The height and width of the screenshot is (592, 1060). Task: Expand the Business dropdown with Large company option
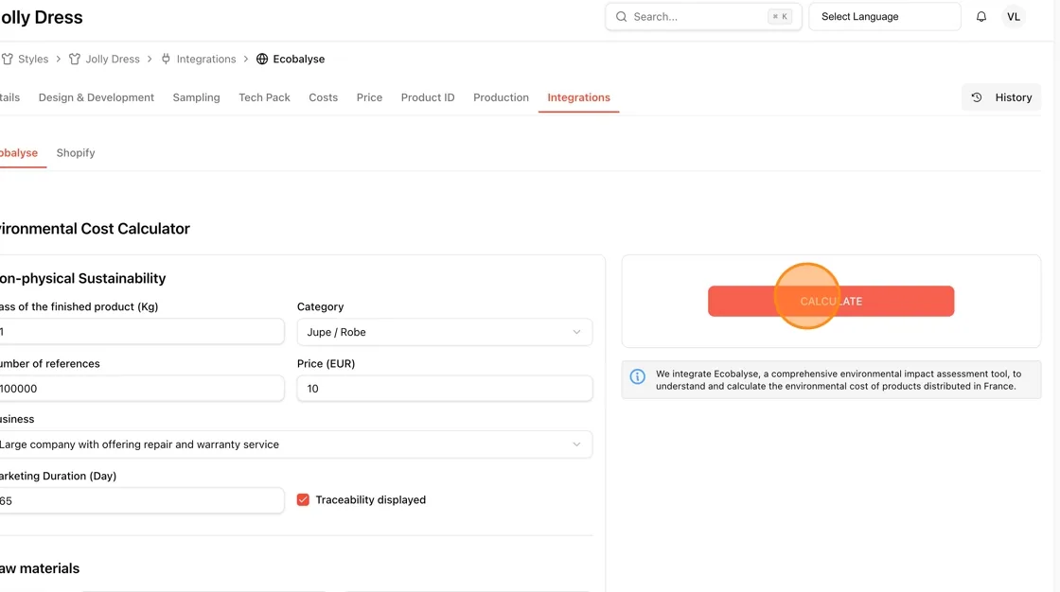294,444
